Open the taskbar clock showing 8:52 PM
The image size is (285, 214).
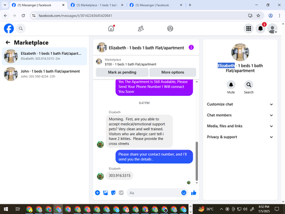(264, 209)
